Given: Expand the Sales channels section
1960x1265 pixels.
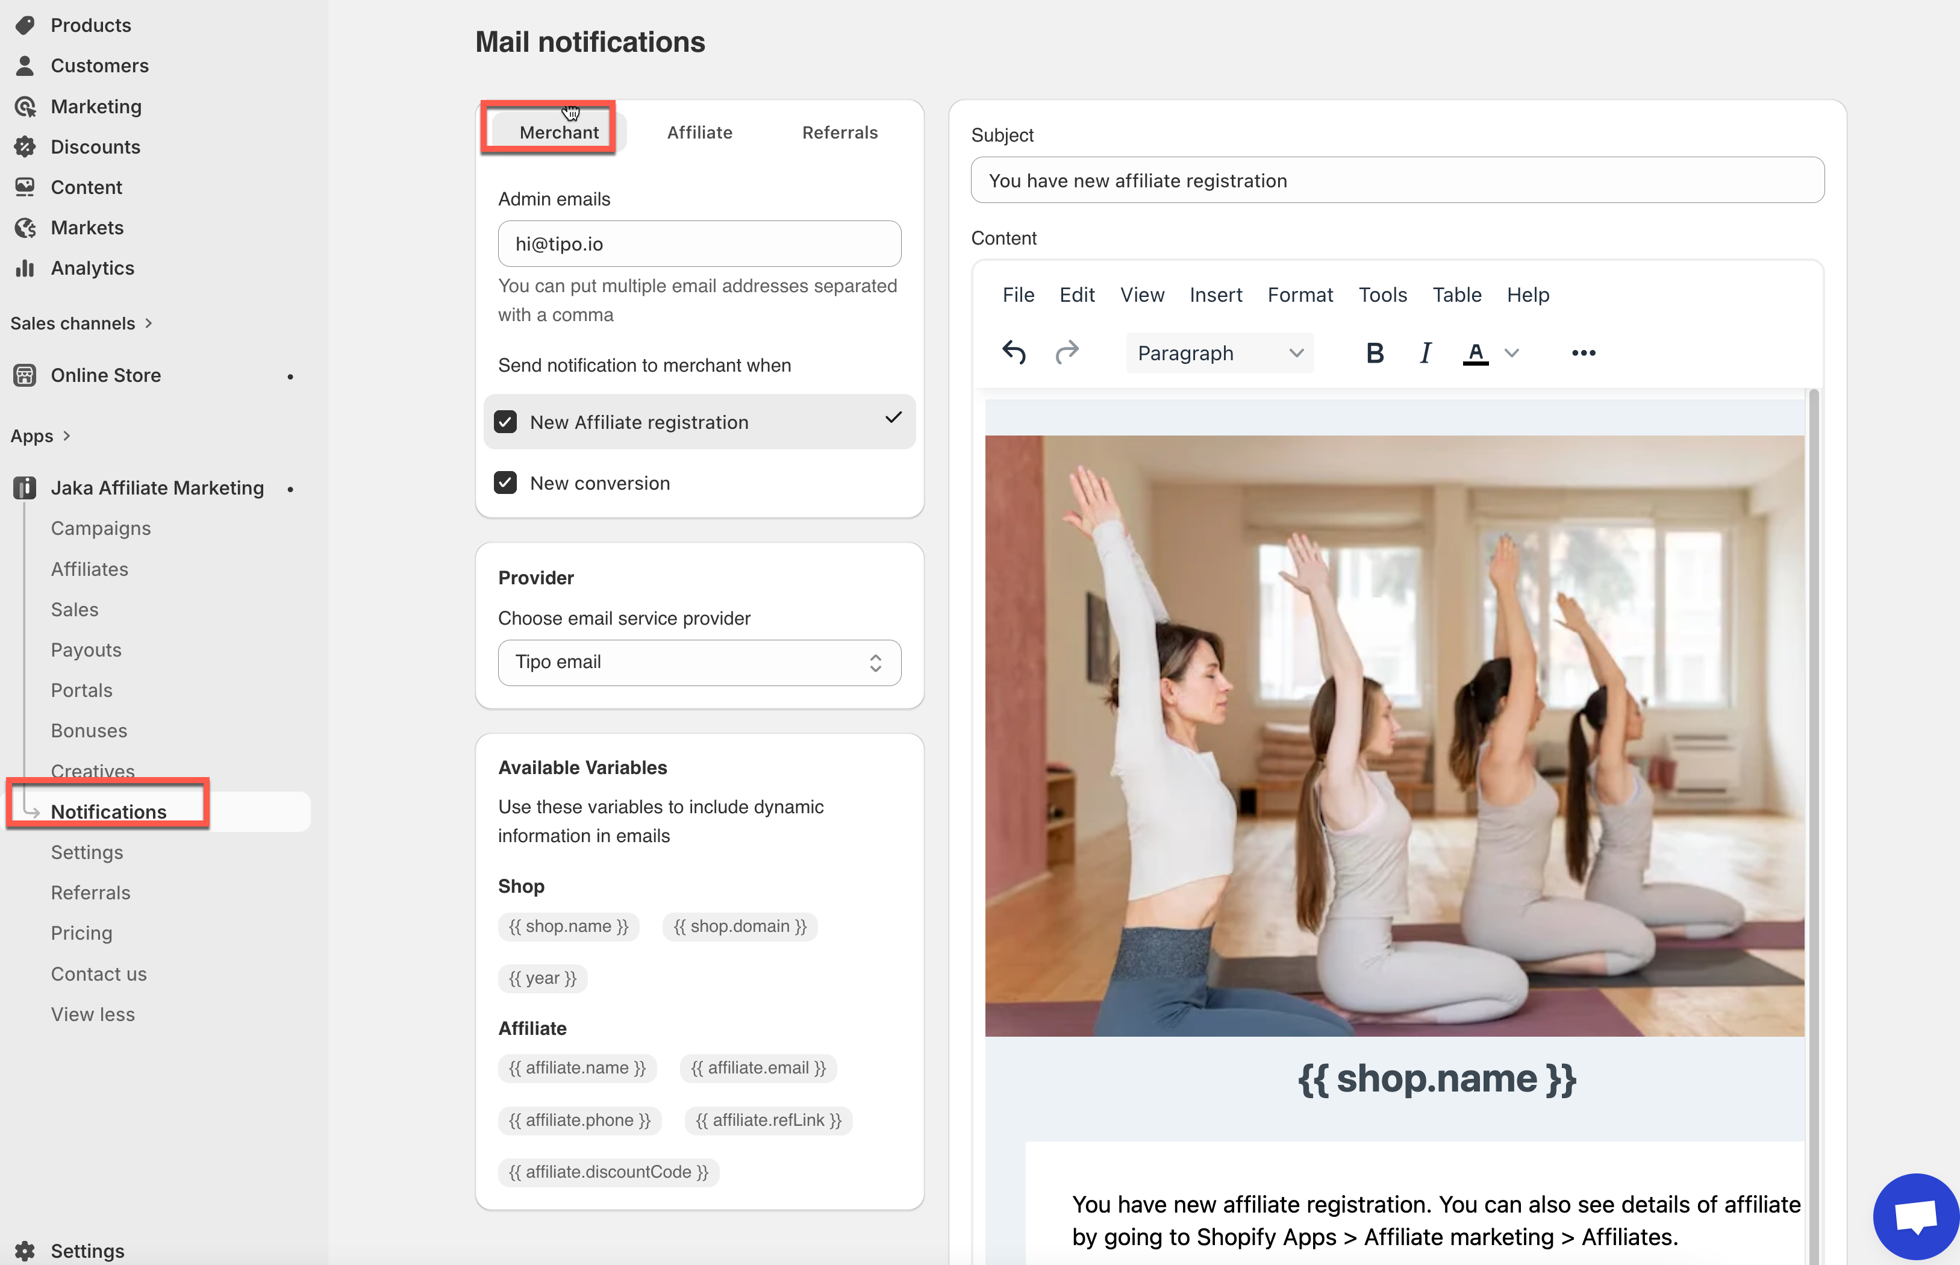Looking at the screenshot, I should coord(81,323).
